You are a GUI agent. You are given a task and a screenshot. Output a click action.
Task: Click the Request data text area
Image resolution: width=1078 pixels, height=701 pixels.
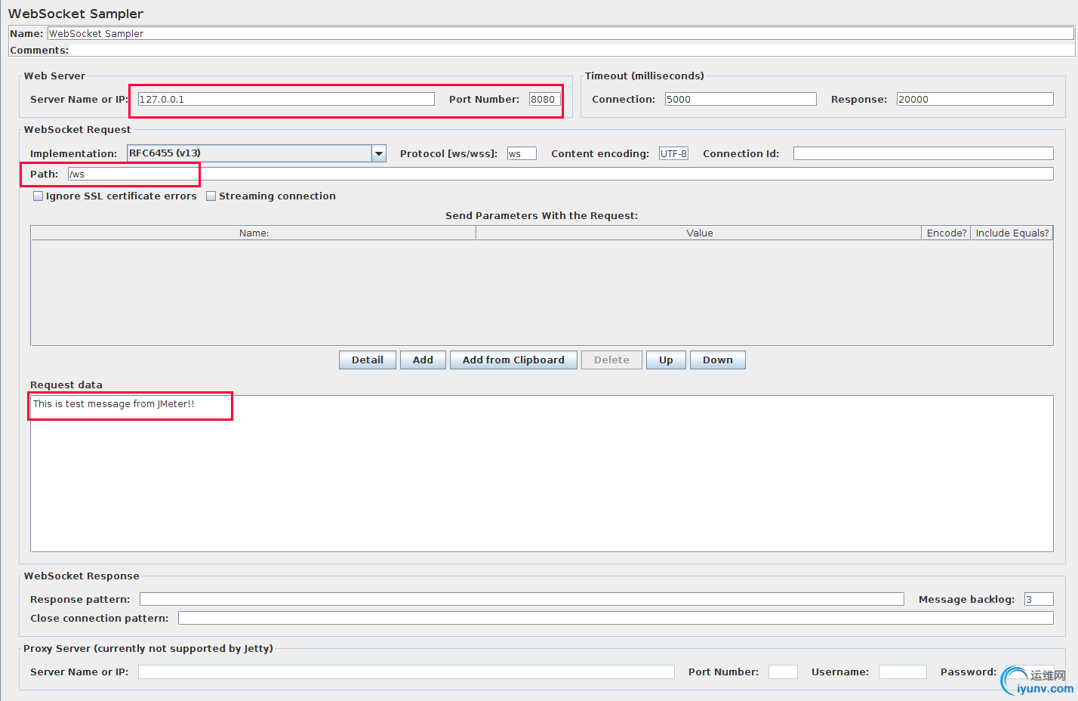542,474
